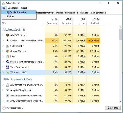Click the Paint palette icon
Viewport: 123px width, 113px height.
(7, 56)
